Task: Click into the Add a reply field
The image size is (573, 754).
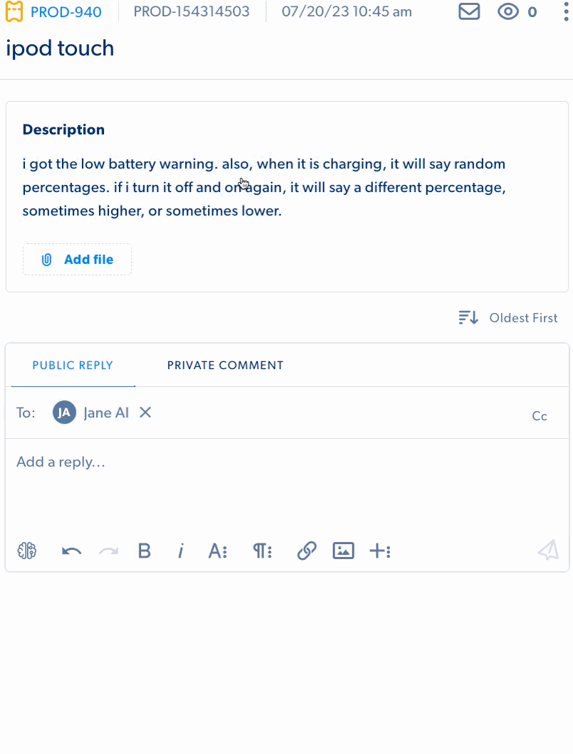Action: tap(285, 484)
